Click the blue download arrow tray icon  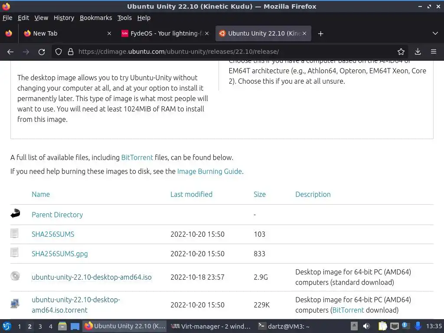pyautogui.click(x=418, y=326)
